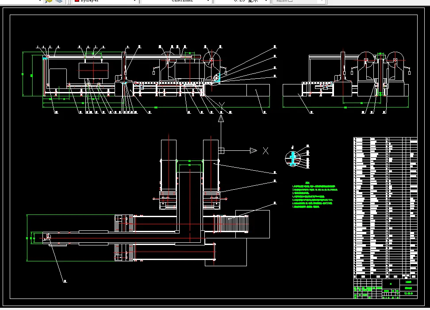Select the green technical notes text block
Viewport: 430px width, 310px height.
point(315,195)
